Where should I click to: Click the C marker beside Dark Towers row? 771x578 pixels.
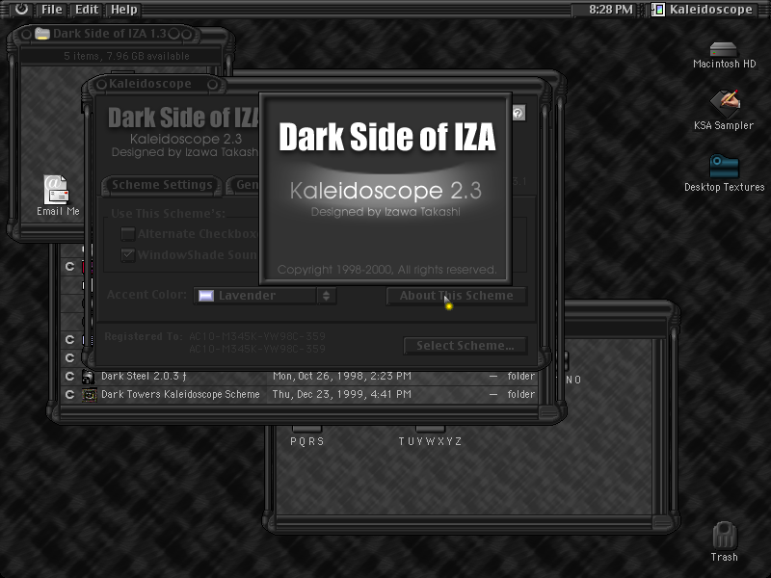(x=69, y=395)
